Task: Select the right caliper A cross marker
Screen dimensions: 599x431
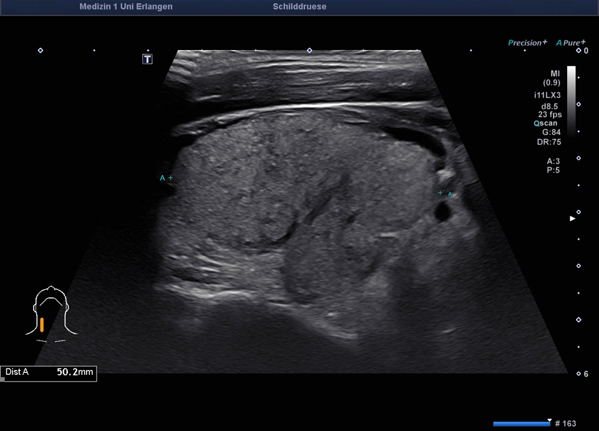Action: (x=441, y=193)
